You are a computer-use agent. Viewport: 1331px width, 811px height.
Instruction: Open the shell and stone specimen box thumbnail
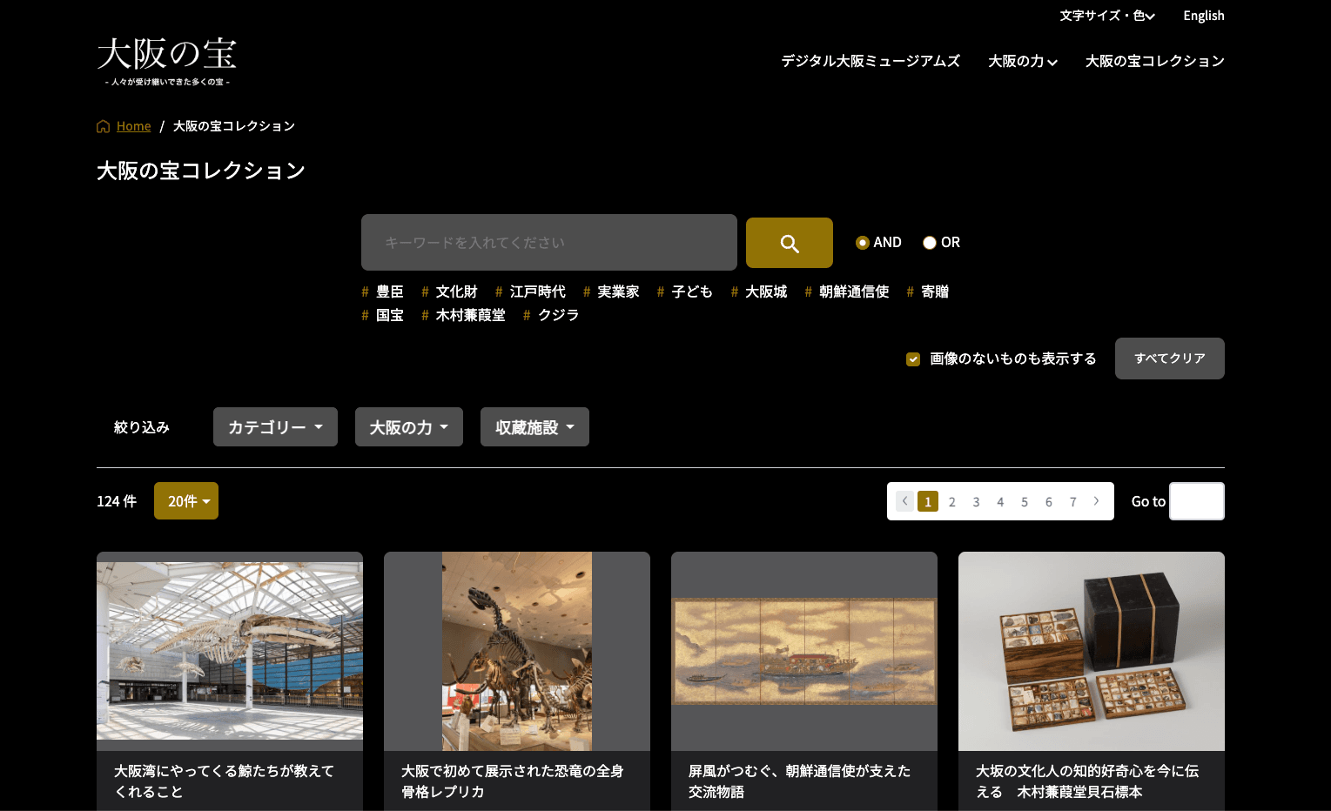[1092, 651]
